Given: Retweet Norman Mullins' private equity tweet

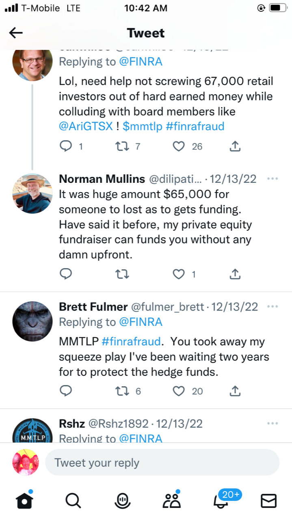Looking at the screenshot, I should 122,274.
